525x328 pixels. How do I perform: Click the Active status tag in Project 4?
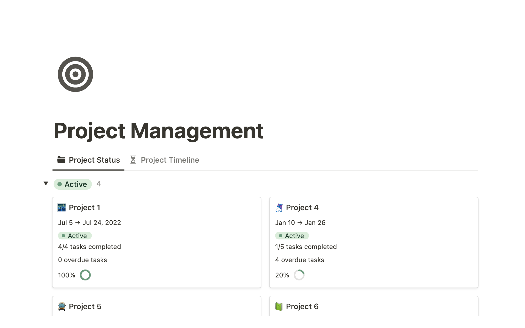point(292,236)
